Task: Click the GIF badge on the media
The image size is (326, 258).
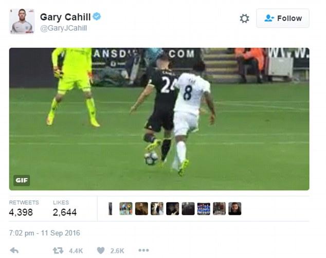Action: tap(22, 180)
